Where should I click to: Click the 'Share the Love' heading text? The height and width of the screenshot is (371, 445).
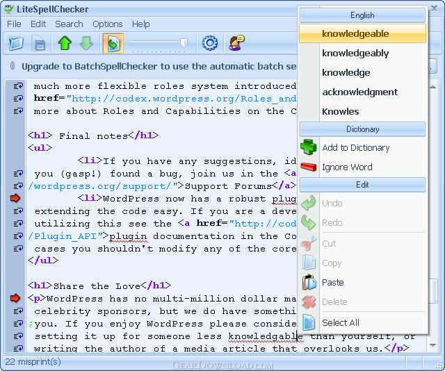coord(97,286)
